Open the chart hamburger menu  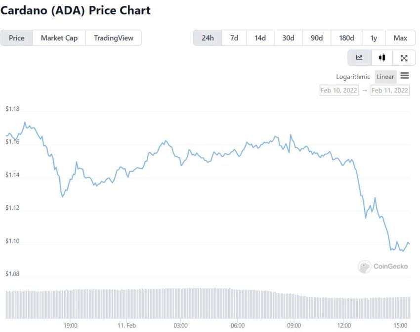point(405,76)
